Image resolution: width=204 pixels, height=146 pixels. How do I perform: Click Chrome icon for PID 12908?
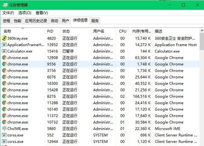(x=4, y=58)
